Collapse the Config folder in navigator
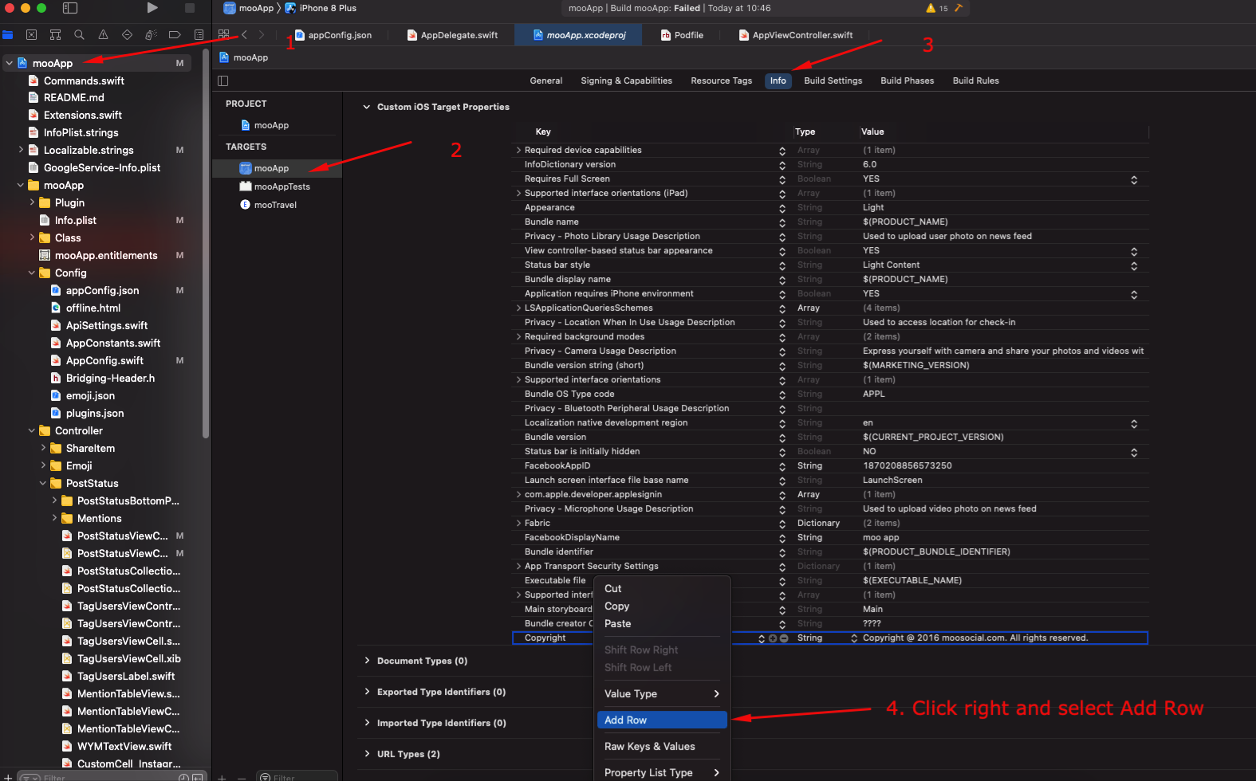The image size is (1256, 781). [32, 273]
